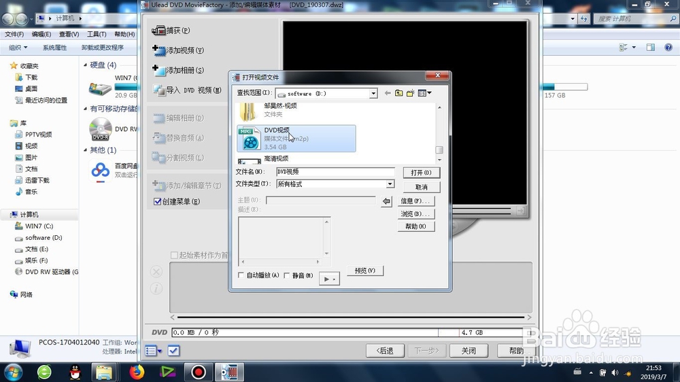This screenshot has width=680, height=382.
Task: Enable the auto-play (自动播放) checkbox
Action: pos(241,275)
